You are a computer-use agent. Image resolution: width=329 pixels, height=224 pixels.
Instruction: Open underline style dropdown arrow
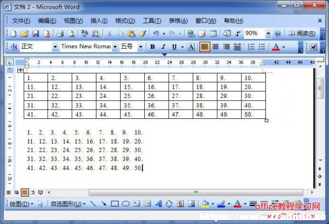(183, 47)
